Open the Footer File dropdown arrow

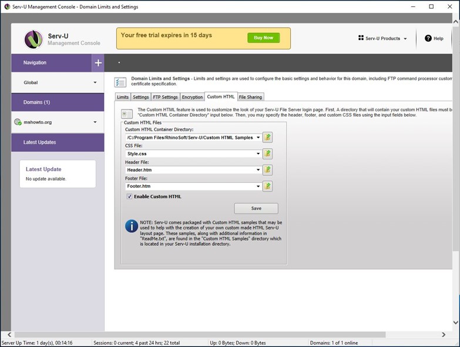(258, 186)
